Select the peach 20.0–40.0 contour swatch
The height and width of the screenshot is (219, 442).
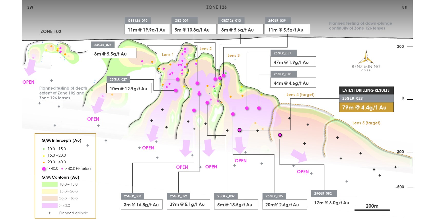tap(50, 198)
